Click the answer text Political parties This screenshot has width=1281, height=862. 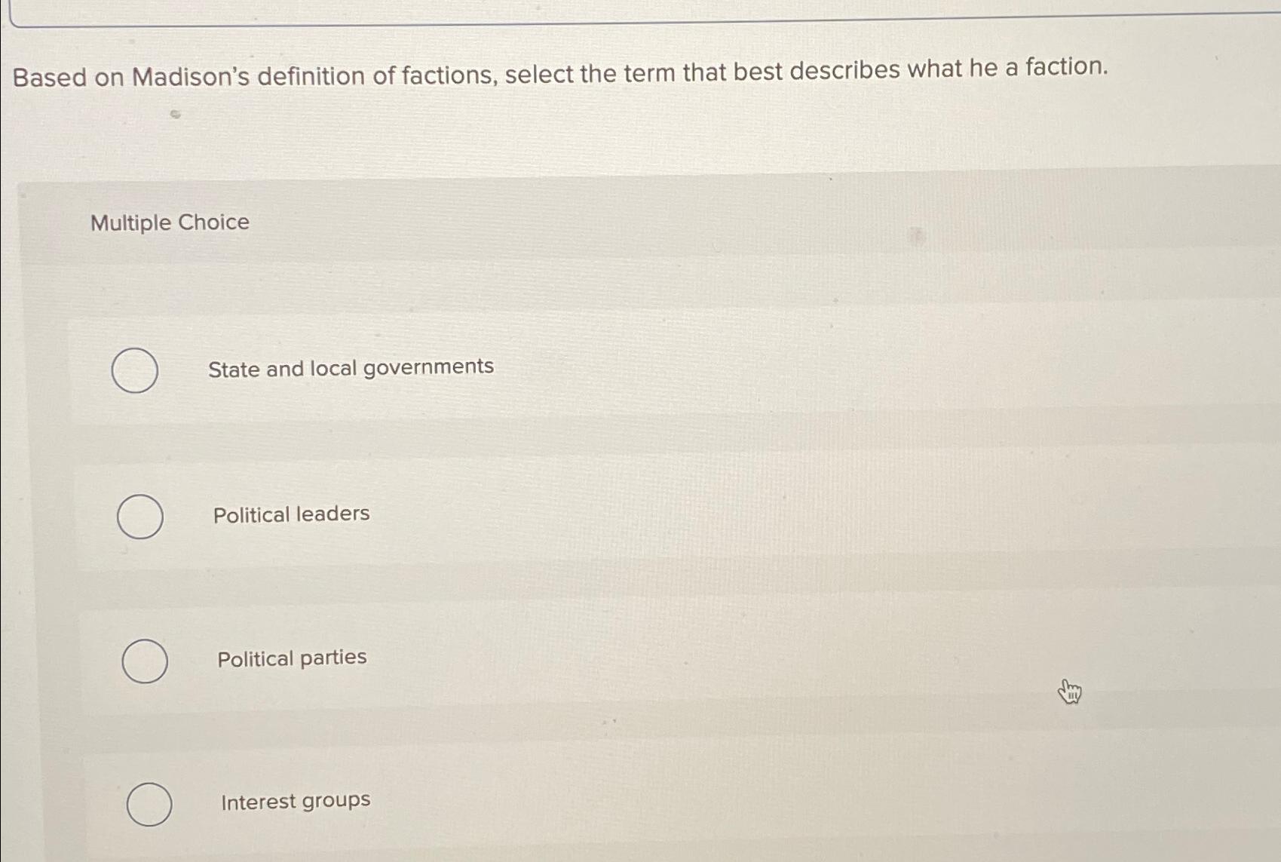point(291,657)
